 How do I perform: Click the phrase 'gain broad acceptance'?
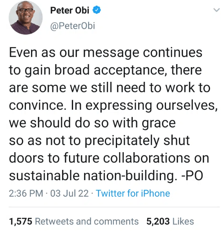(x=95, y=70)
